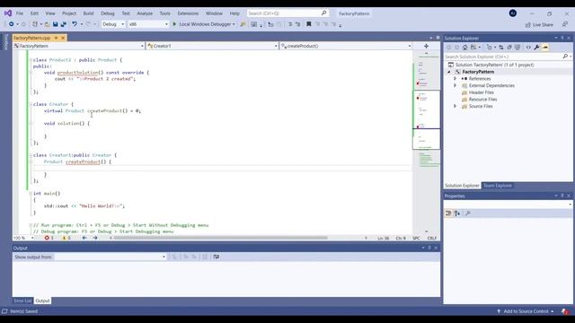The height and width of the screenshot is (323, 575).
Task: Open the Build menu
Action: coord(88,13)
